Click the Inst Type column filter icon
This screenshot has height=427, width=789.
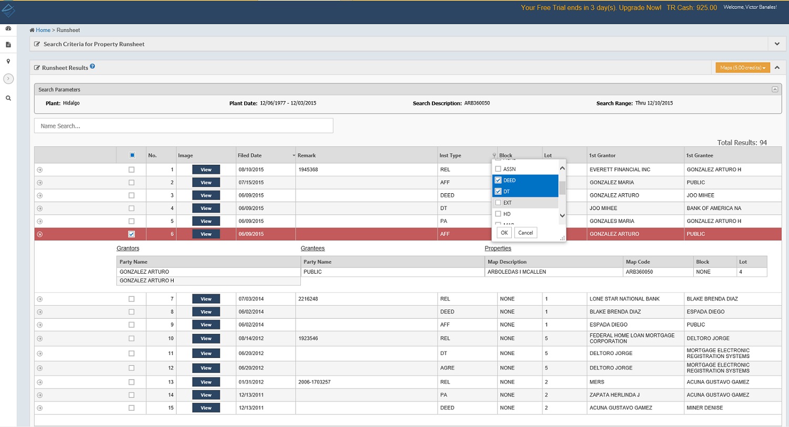[x=494, y=155]
